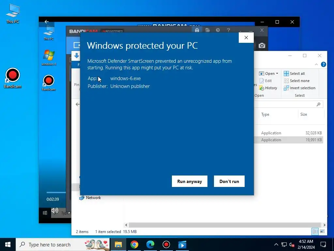Viewport: 334px width, 251px height.
Task: Click Edit in File Explorer ribbon
Action: pos(266,81)
